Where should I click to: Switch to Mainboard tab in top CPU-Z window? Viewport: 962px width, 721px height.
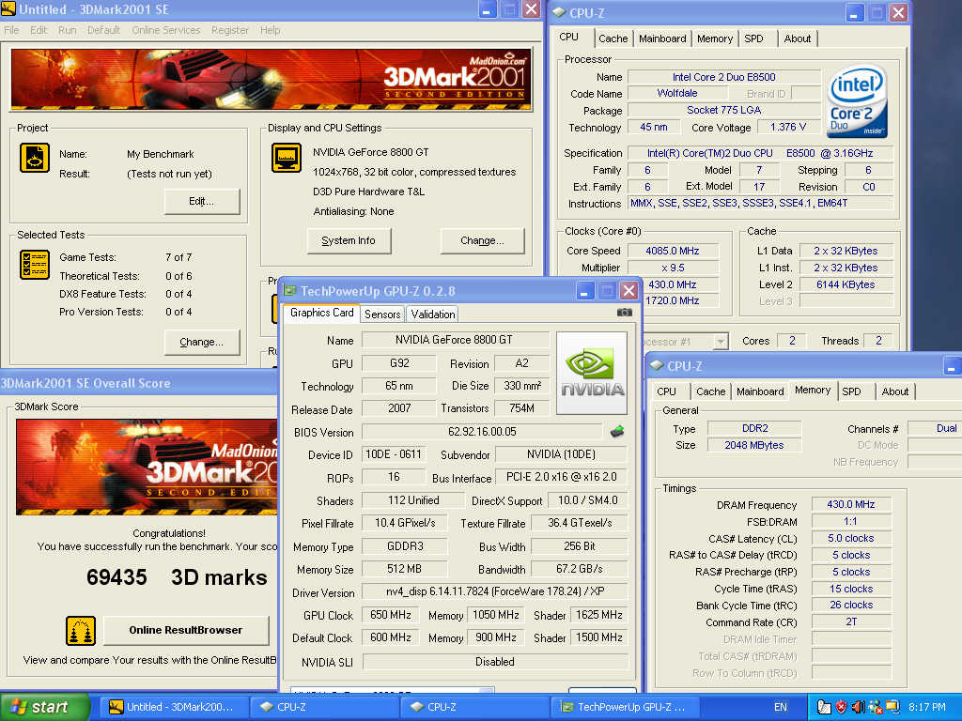662,38
